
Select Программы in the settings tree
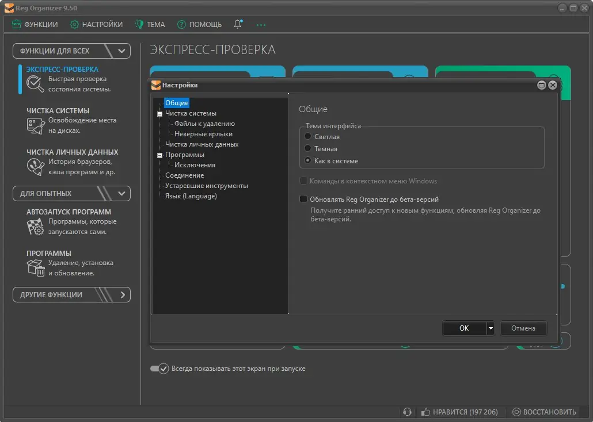click(185, 155)
